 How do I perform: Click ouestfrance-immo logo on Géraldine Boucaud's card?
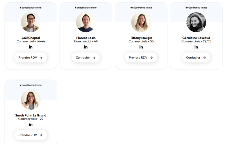point(196,8)
